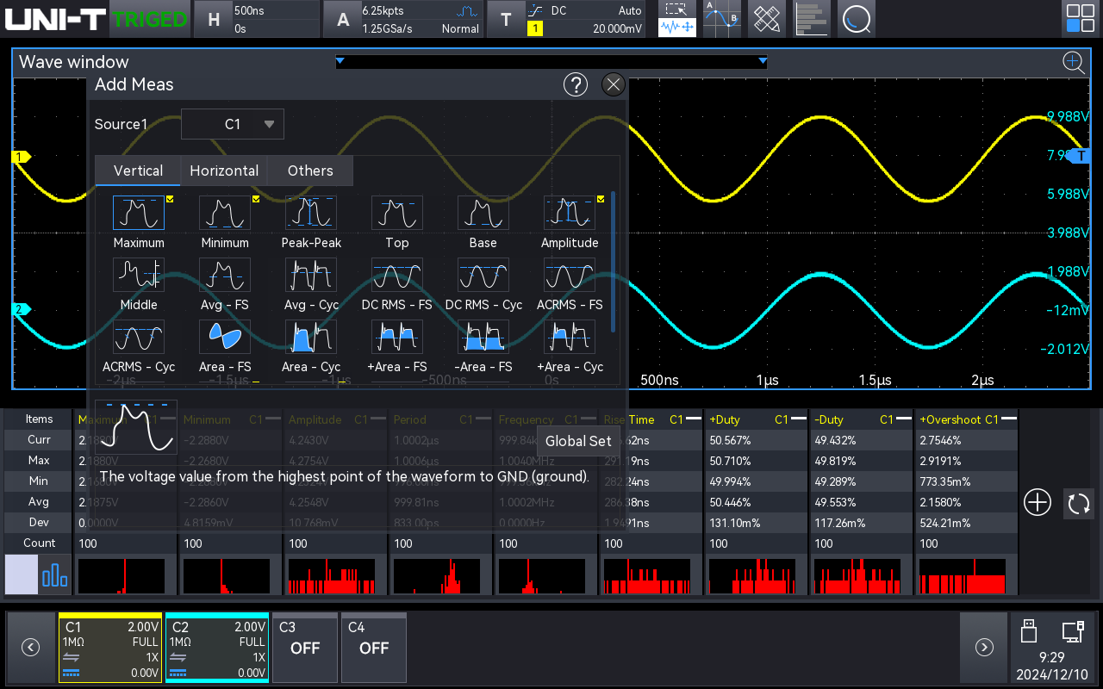Viewport: 1103px width, 689px height.
Task: Add the -Area - FS measurement
Action: coord(483,337)
